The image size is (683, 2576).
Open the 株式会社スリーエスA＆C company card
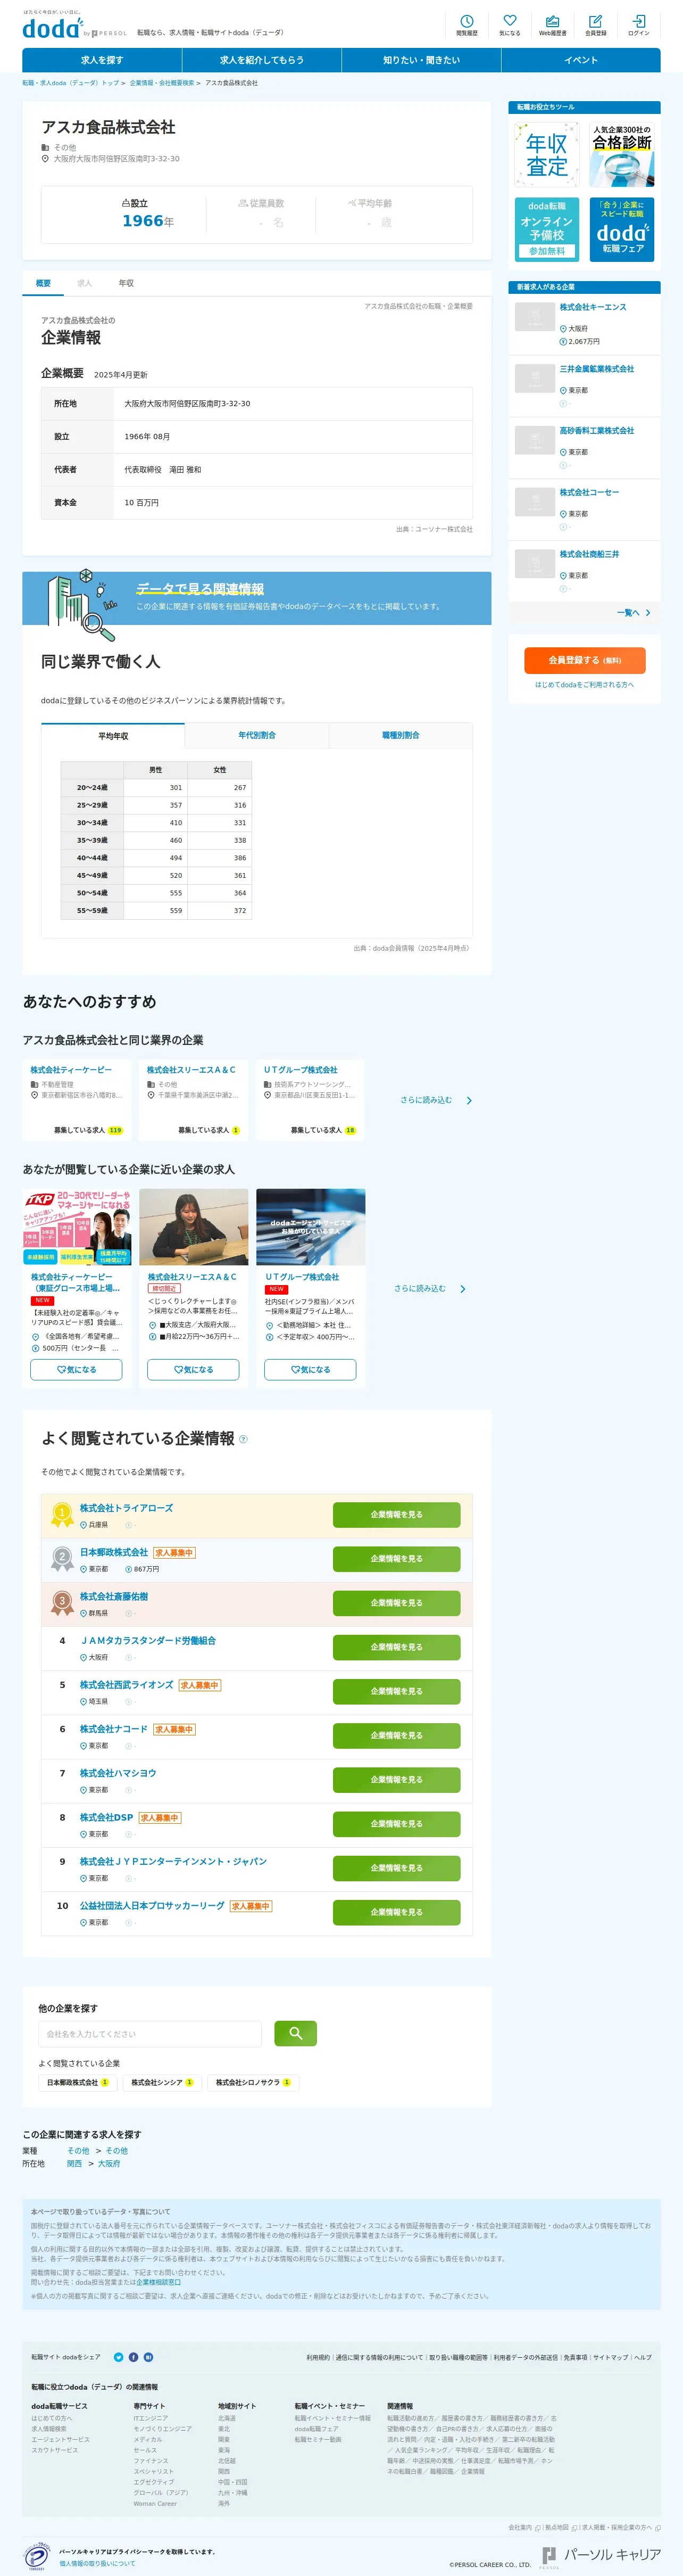pyautogui.click(x=194, y=1100)
